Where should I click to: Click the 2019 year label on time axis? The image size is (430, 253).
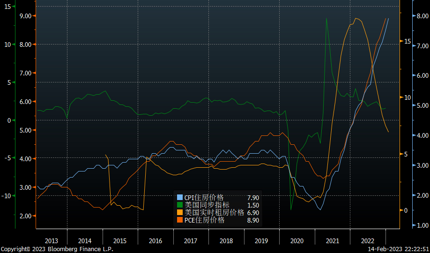coord(261,241)
